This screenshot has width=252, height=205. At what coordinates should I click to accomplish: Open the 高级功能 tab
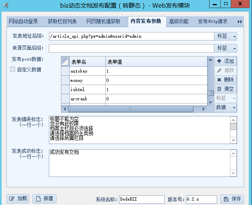(x=179, y=22)
